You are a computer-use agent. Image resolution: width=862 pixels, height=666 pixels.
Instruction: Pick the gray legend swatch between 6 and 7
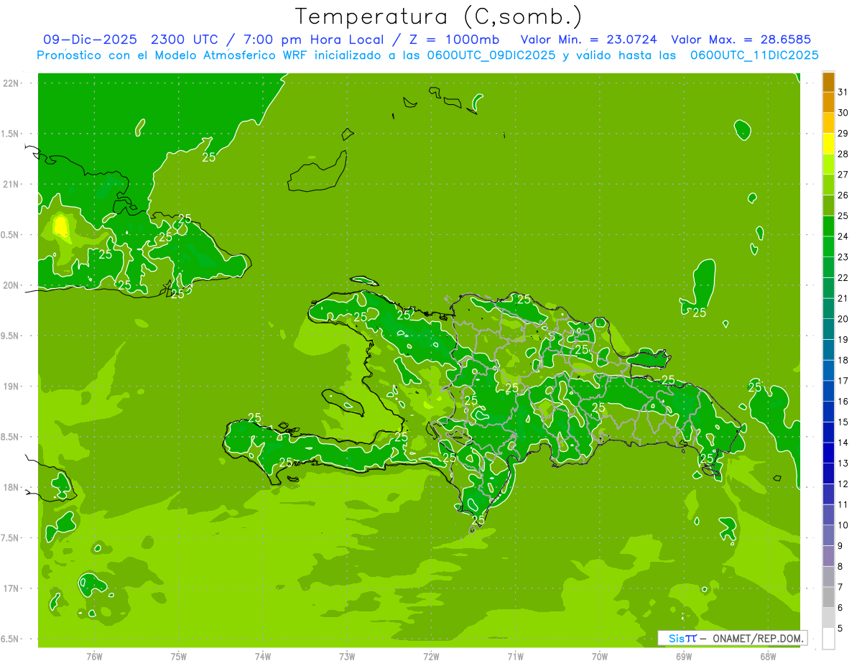click(828, 598)
